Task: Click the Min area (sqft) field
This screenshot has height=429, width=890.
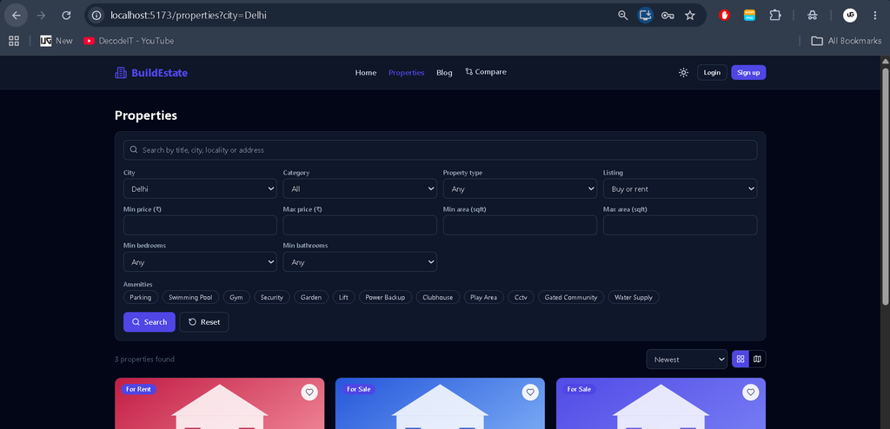Action: point(520,225)
